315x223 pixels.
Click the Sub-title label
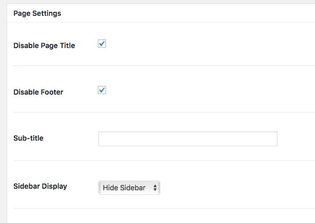pyautogui.click(x=28, y=138)
